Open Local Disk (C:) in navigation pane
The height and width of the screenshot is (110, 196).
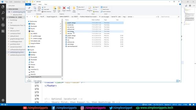click(34, 69)
